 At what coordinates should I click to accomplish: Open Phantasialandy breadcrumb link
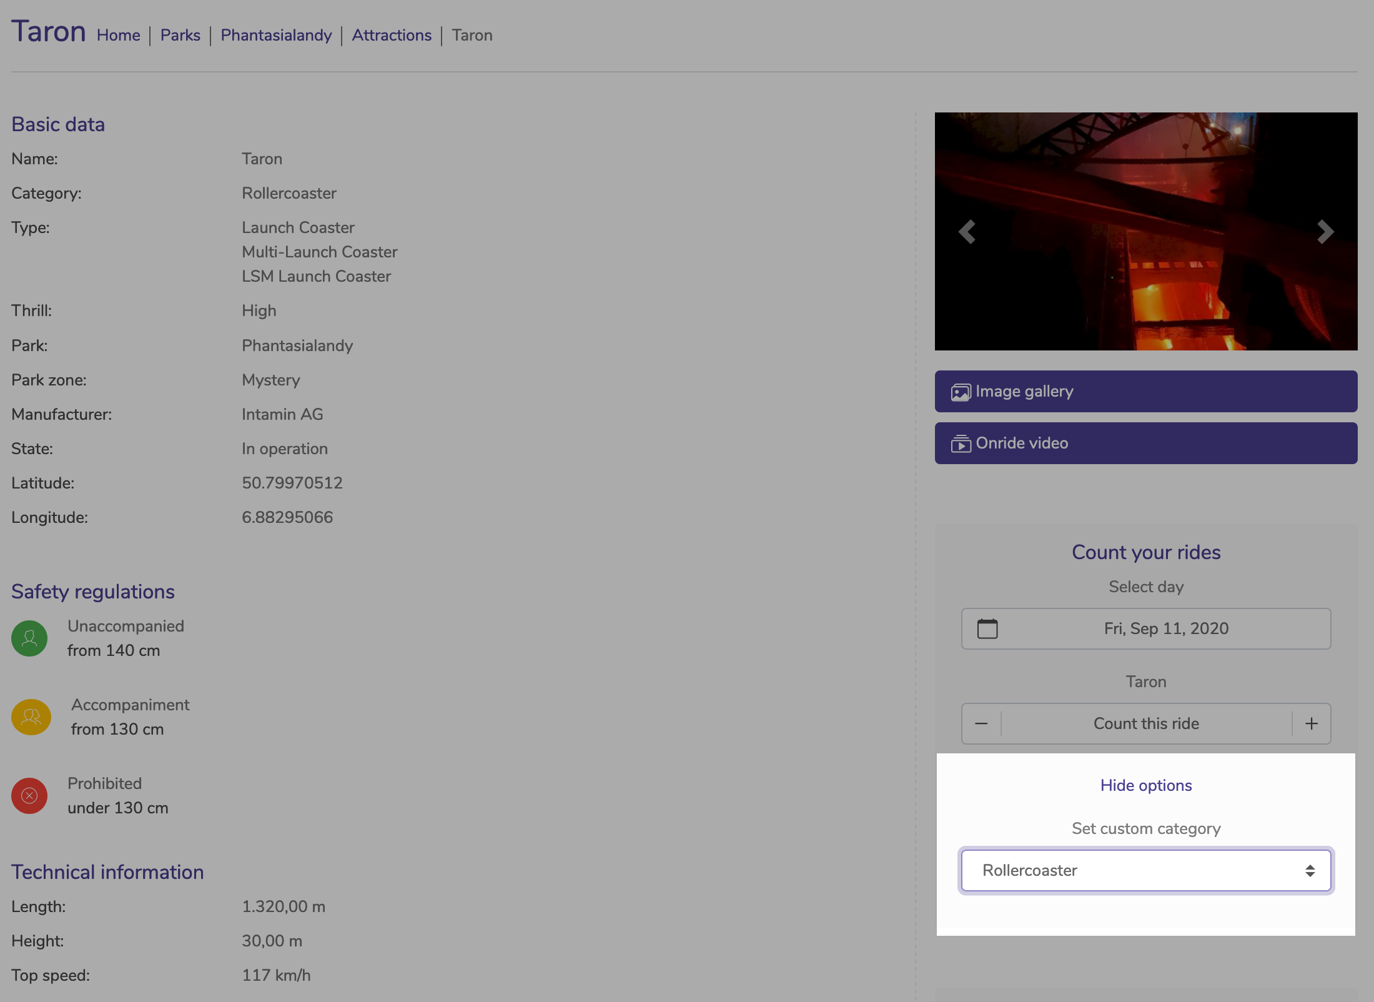pos(276,35)
